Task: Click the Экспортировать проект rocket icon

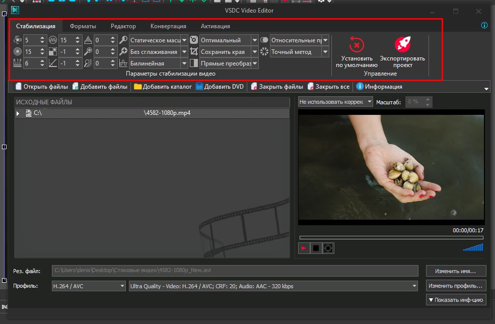Action: point(402,44)
